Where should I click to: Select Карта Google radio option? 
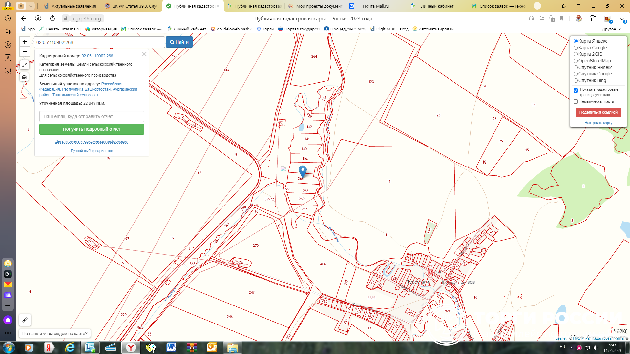tap(576, 48)
